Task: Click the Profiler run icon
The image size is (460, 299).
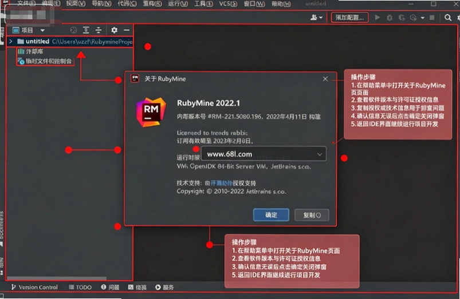Action: click(413, 18)
